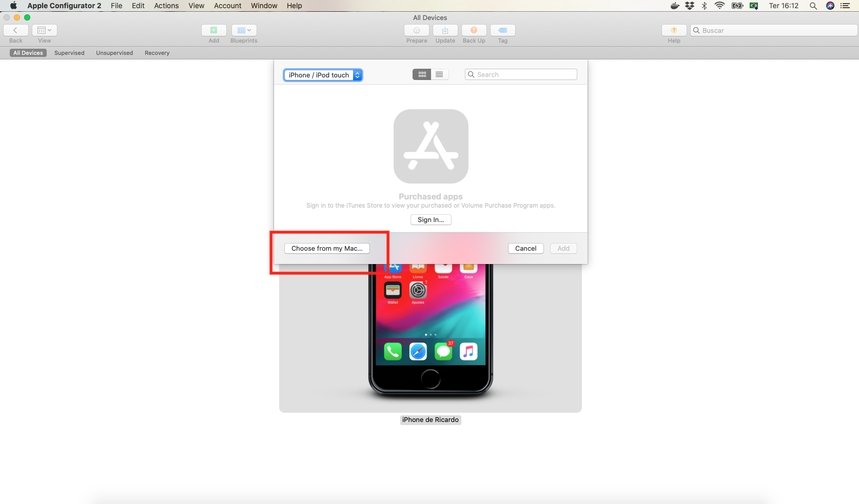The image size is (859, 504).
Task: Expand the Blueprints dropdown
Action: coord(244,31)
